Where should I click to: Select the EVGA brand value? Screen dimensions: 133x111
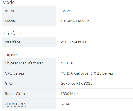click(65, 11)
